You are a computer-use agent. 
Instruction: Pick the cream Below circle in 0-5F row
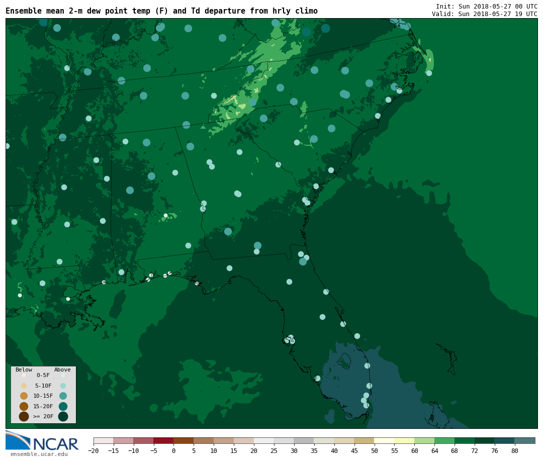pos(24,375)
